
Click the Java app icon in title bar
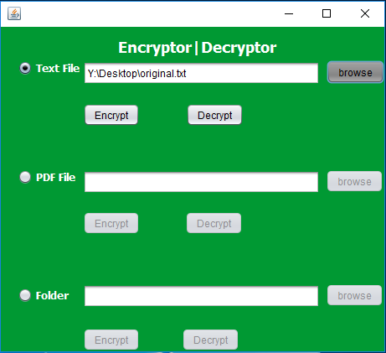click(14, 13)
